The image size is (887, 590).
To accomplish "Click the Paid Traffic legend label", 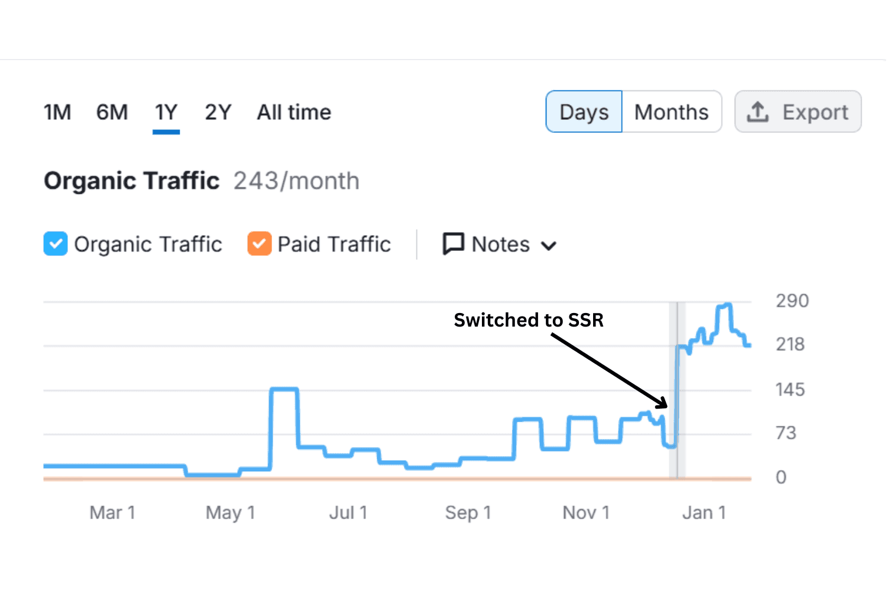I will 334,244.
